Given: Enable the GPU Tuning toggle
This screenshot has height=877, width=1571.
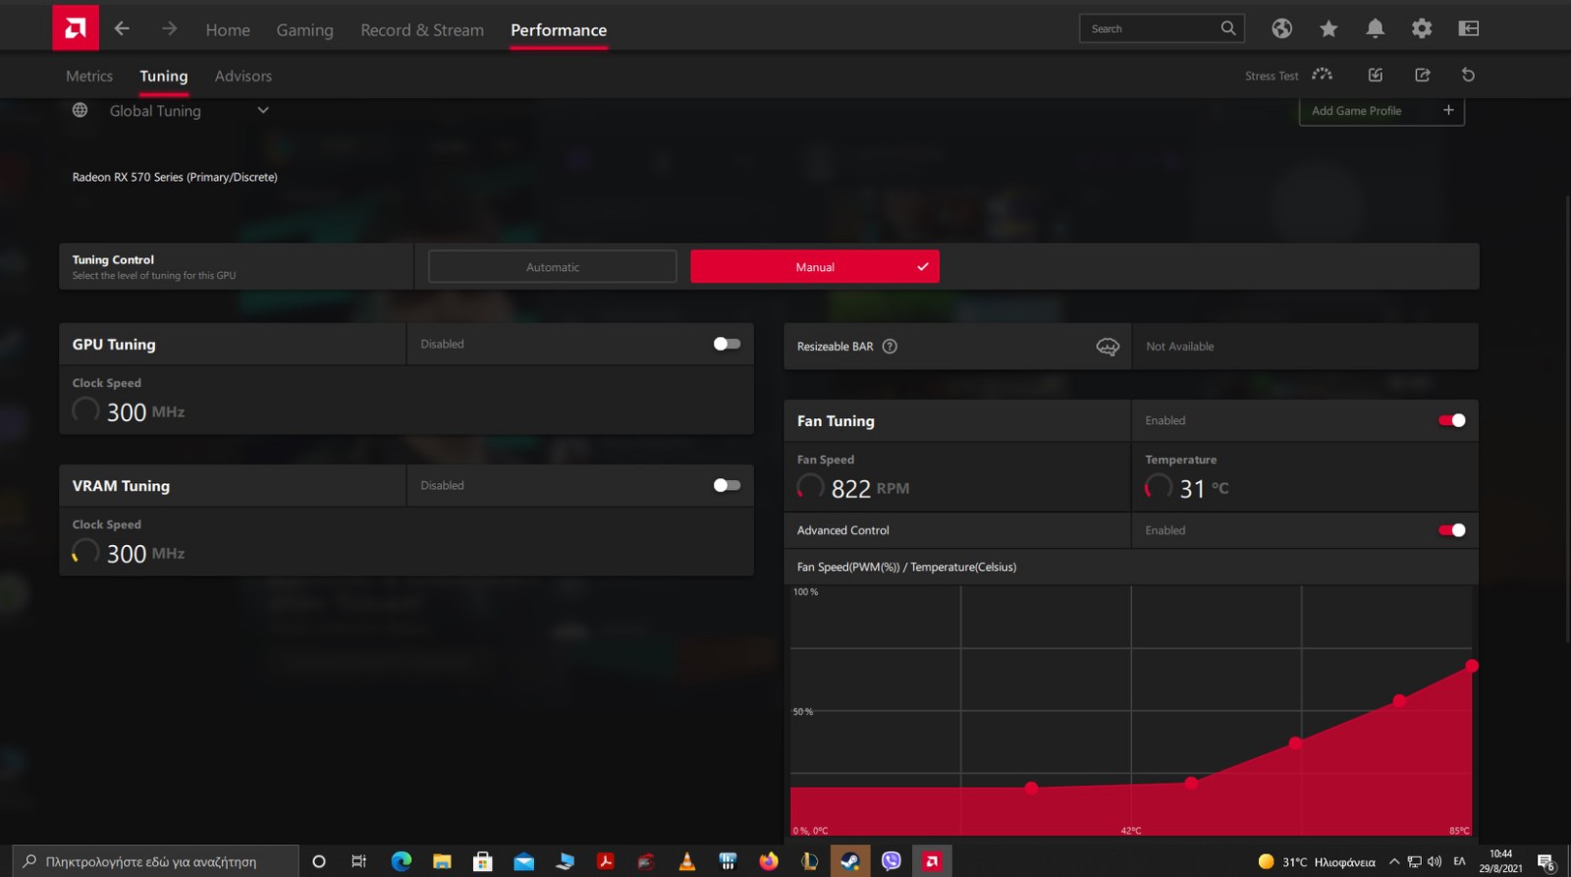Looking at the screenshot, I should coord(727,344).
